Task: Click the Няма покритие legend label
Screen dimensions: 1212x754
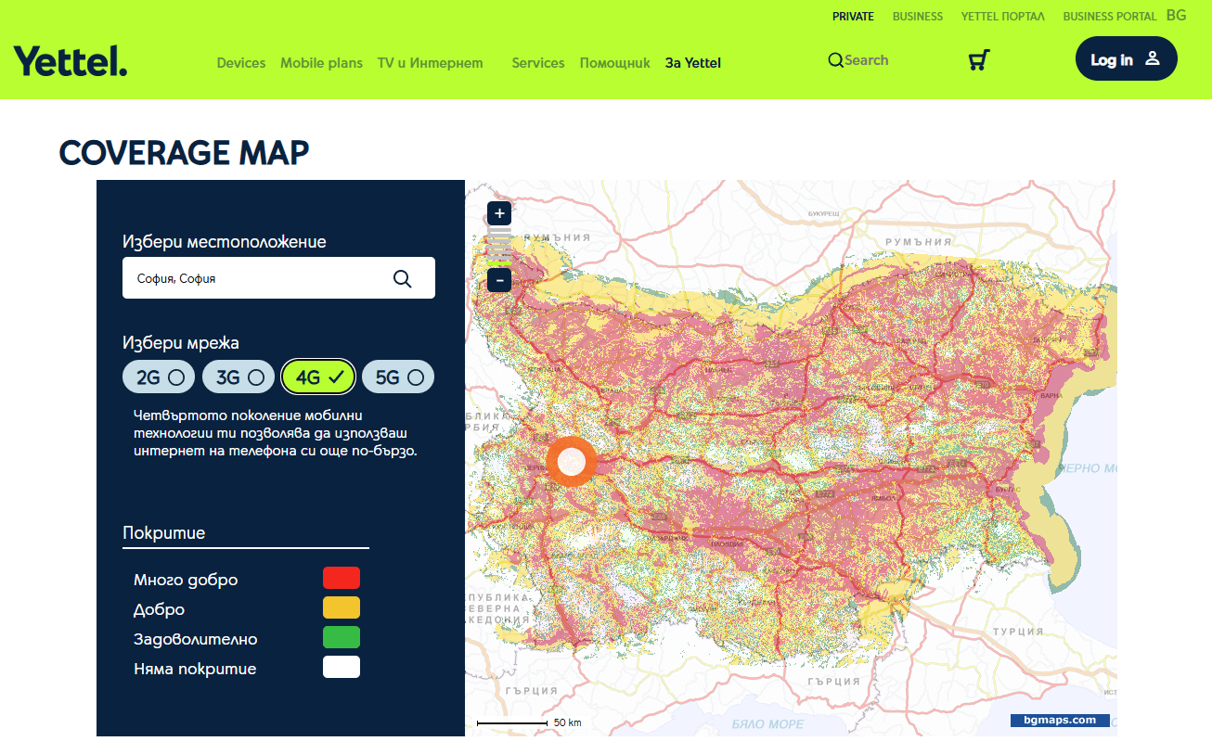Action: [195, 669]
